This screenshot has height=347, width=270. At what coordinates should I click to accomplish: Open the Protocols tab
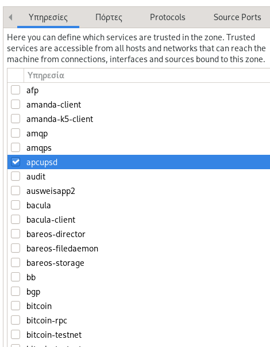168,17
